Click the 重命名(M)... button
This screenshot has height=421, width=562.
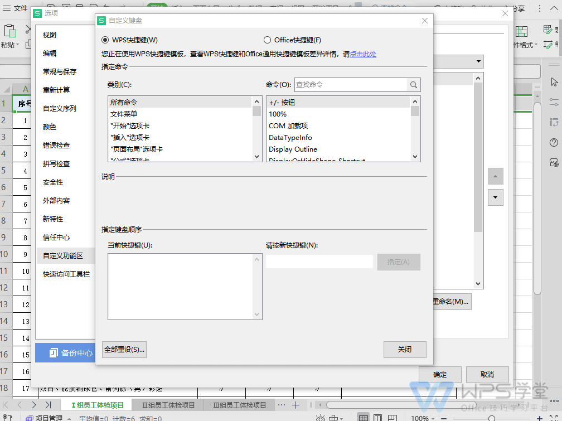[x=452, y=302]
